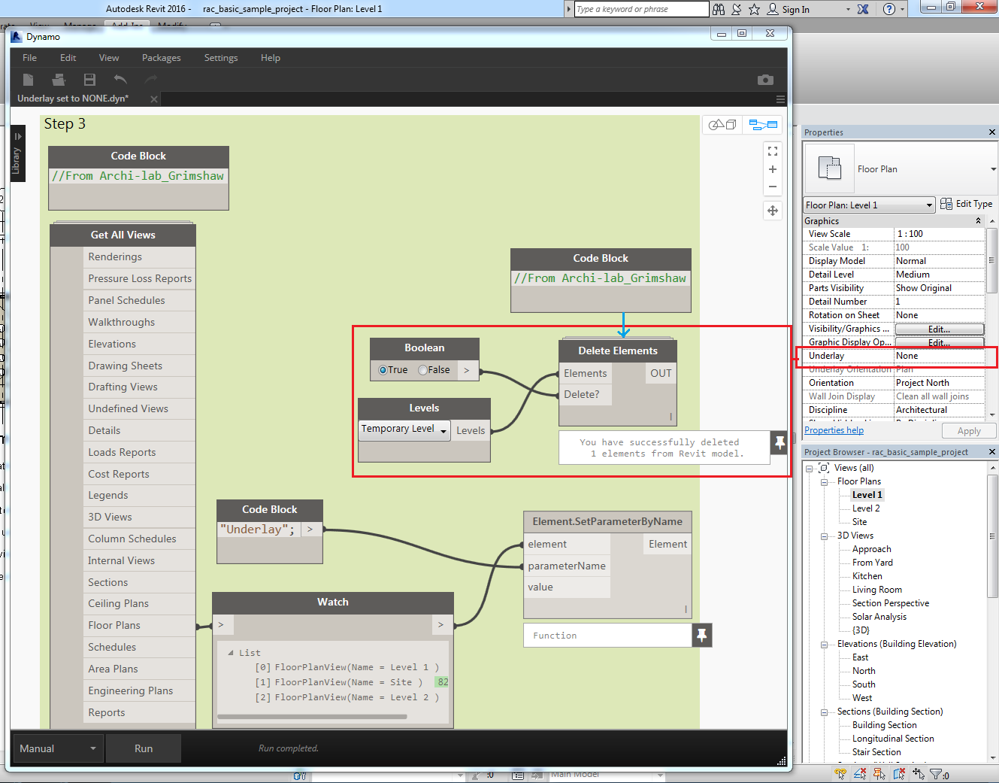The height and width of the screenshot is (783, 999).
Task: Open the Floor Plan type selector dropdown arrow
Action: point(993,169)
